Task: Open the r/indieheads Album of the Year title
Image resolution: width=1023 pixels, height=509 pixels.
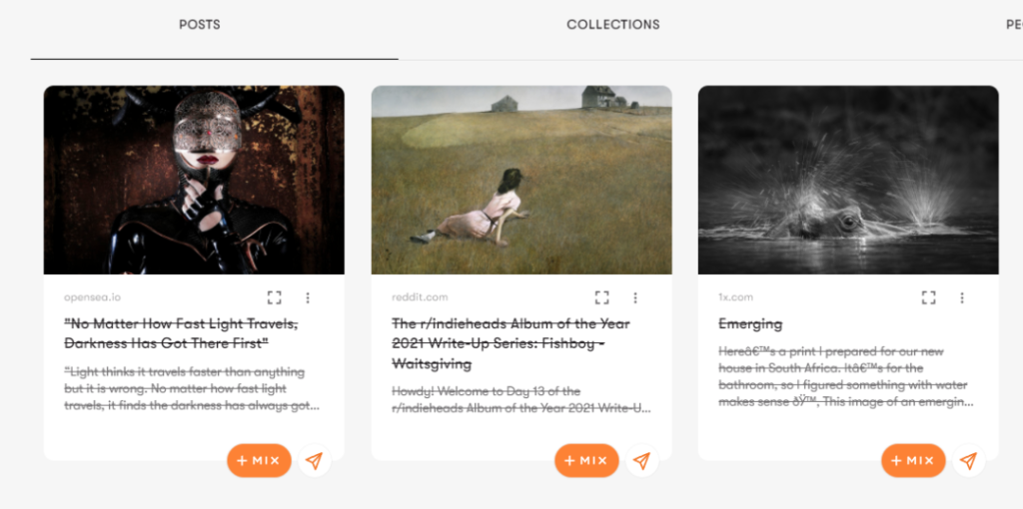Action: pyautogui.click(x=511, y=343)
